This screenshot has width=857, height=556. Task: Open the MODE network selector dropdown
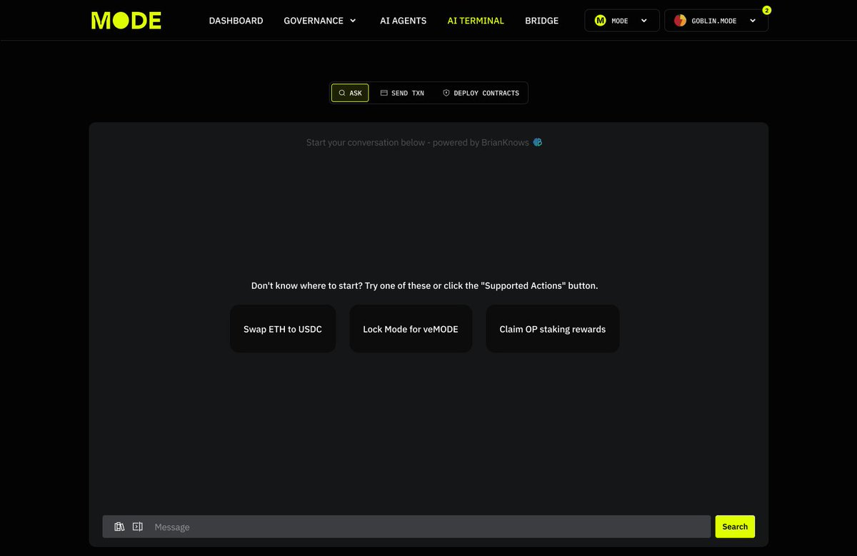coord(622,21)
